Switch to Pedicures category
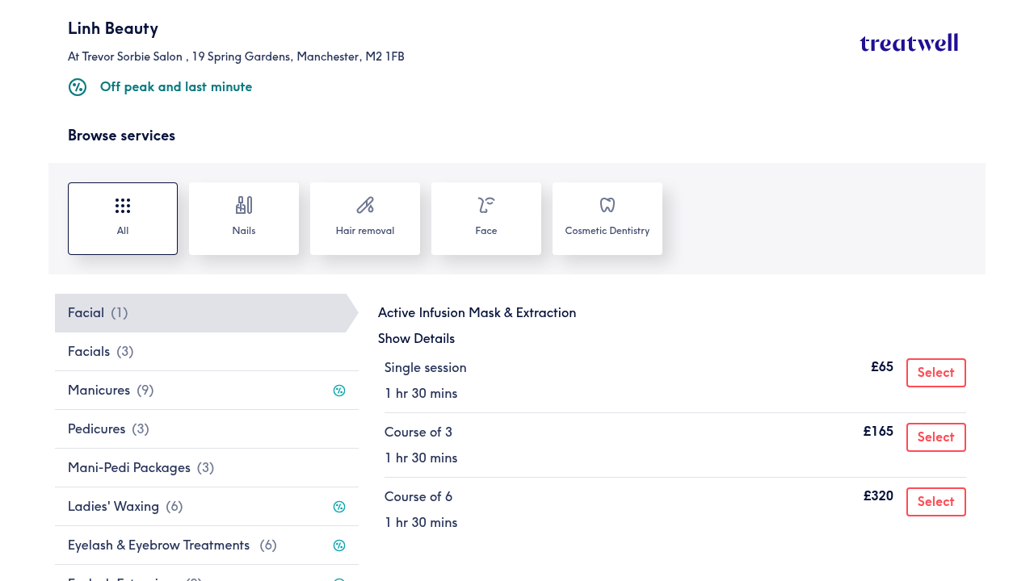This screenshot has width=1034, height=581. coord(108,429)
